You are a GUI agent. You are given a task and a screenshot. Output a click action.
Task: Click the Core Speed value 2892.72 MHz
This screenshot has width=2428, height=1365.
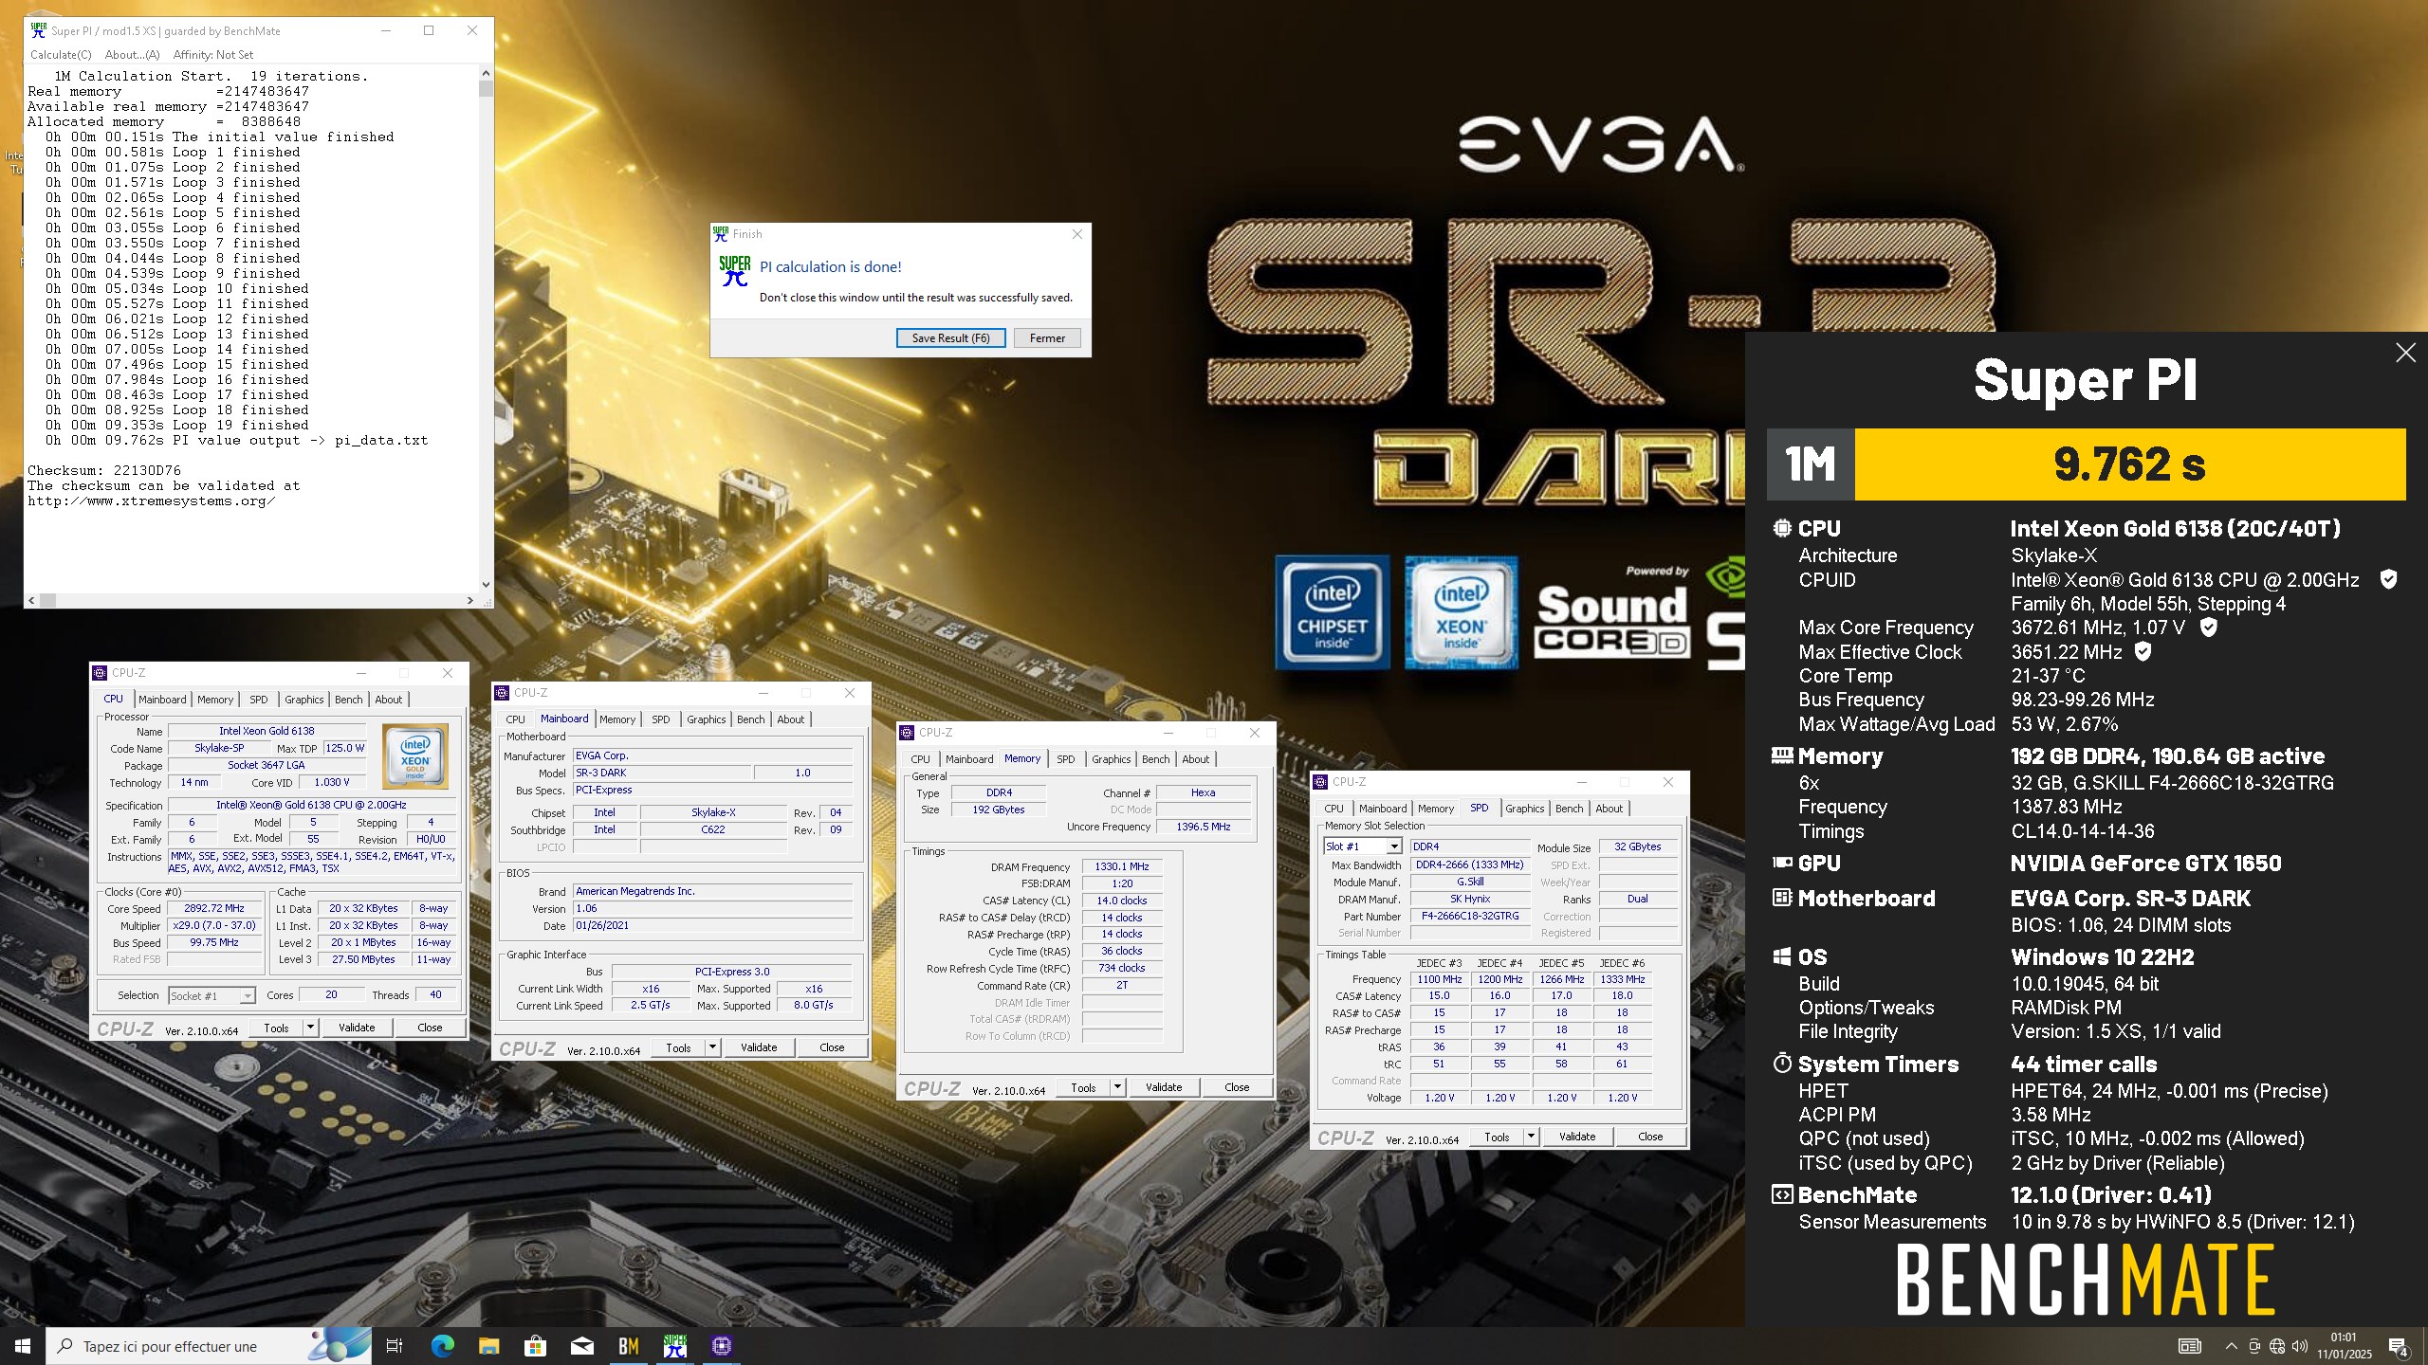pos(213,908)
